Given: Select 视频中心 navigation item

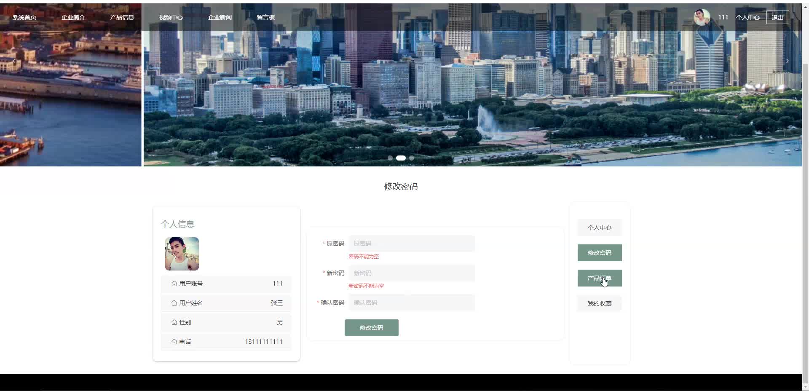Looking at the screenshot, I should click(171, 17).
